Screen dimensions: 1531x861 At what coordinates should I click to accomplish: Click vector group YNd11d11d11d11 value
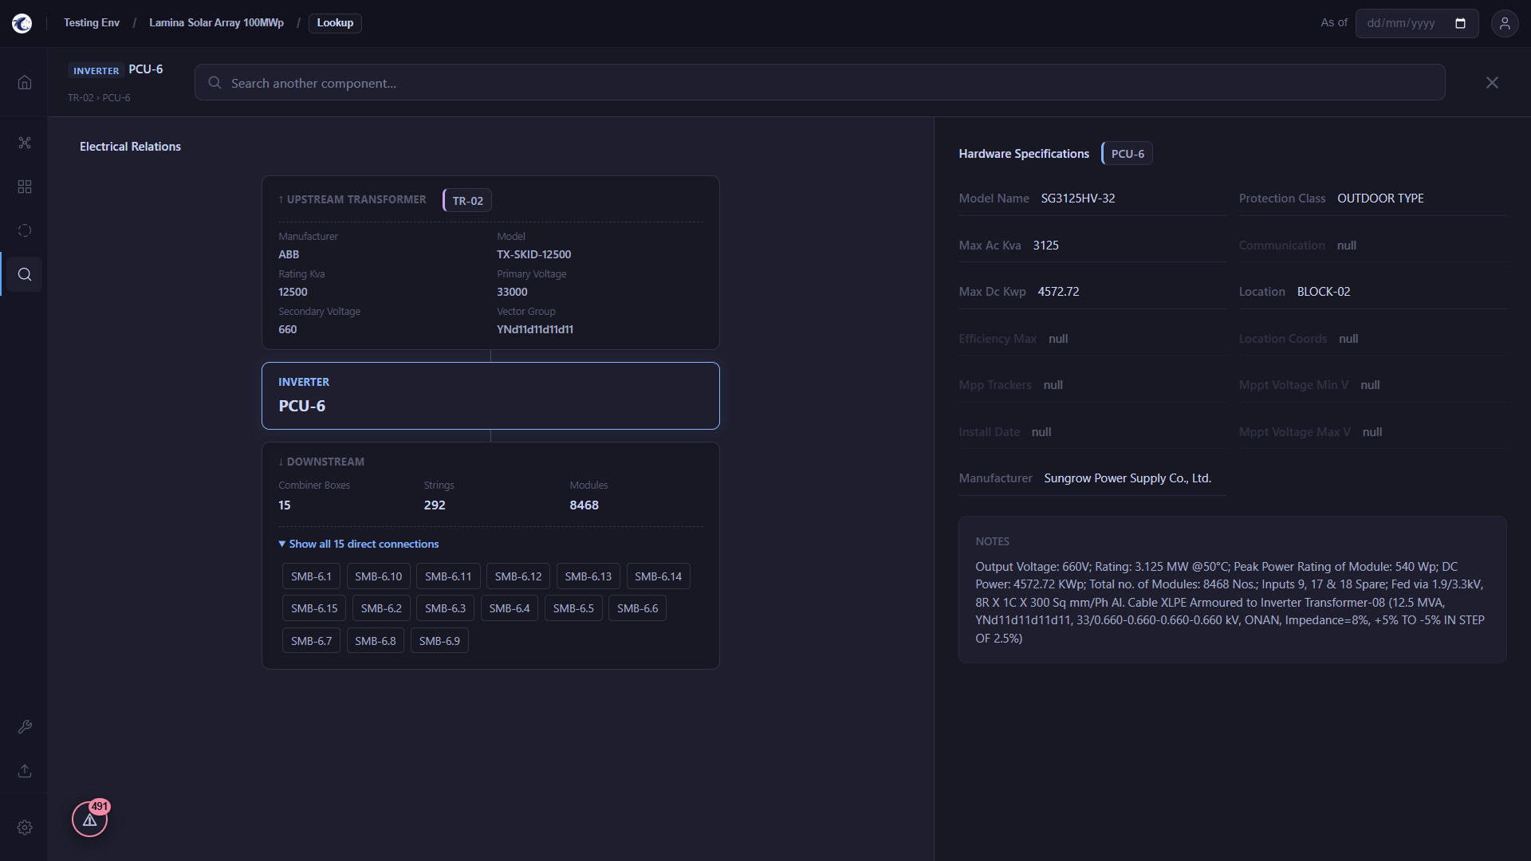[535, 329]
